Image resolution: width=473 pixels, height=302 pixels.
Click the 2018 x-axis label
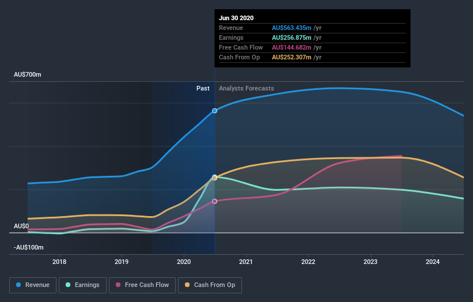point(59,262)
